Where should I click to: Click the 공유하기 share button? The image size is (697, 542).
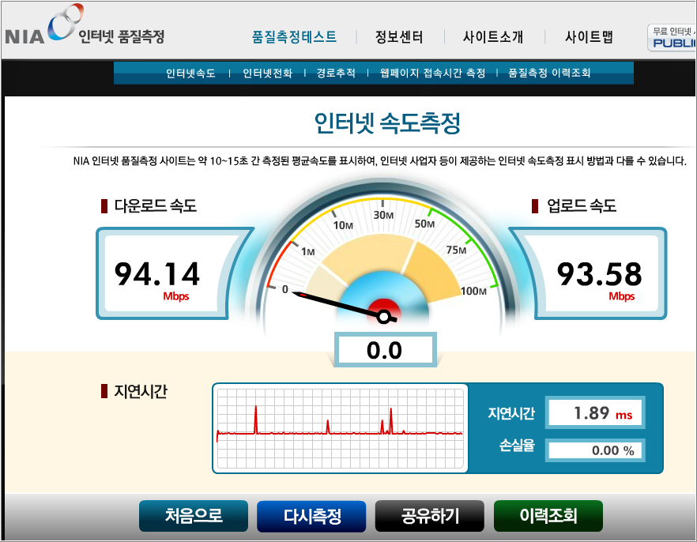(x=429, y=516)
